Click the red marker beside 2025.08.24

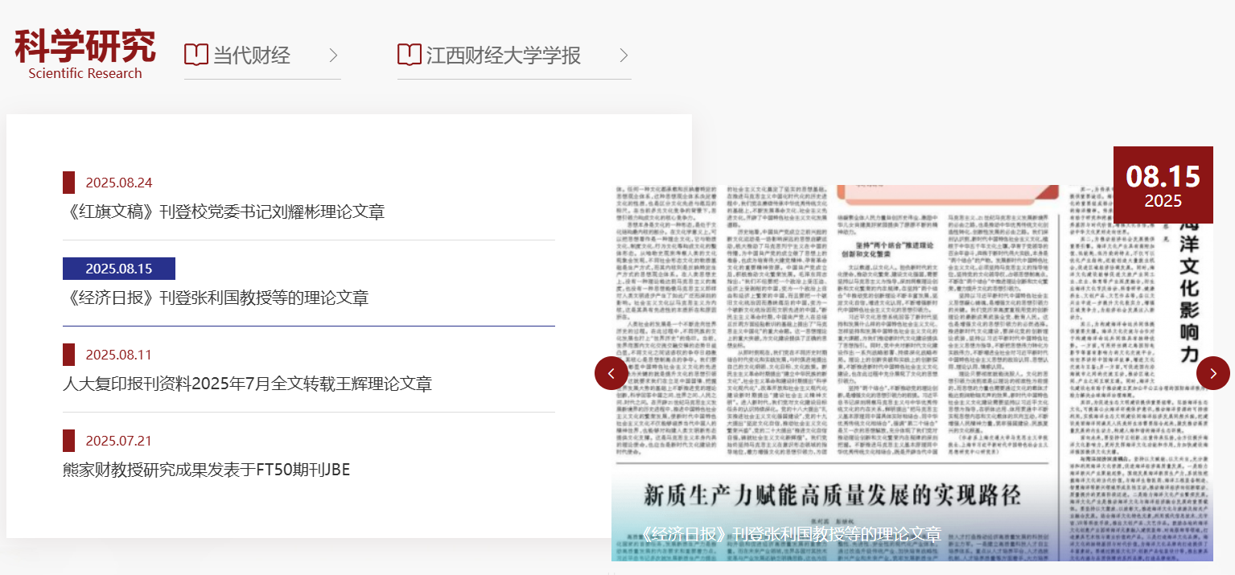[x=68, y=183]
